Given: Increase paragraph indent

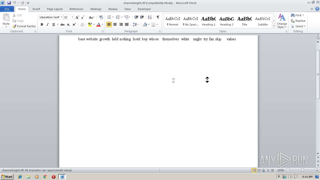Looking at the screenshot, I should pos(142,17).
